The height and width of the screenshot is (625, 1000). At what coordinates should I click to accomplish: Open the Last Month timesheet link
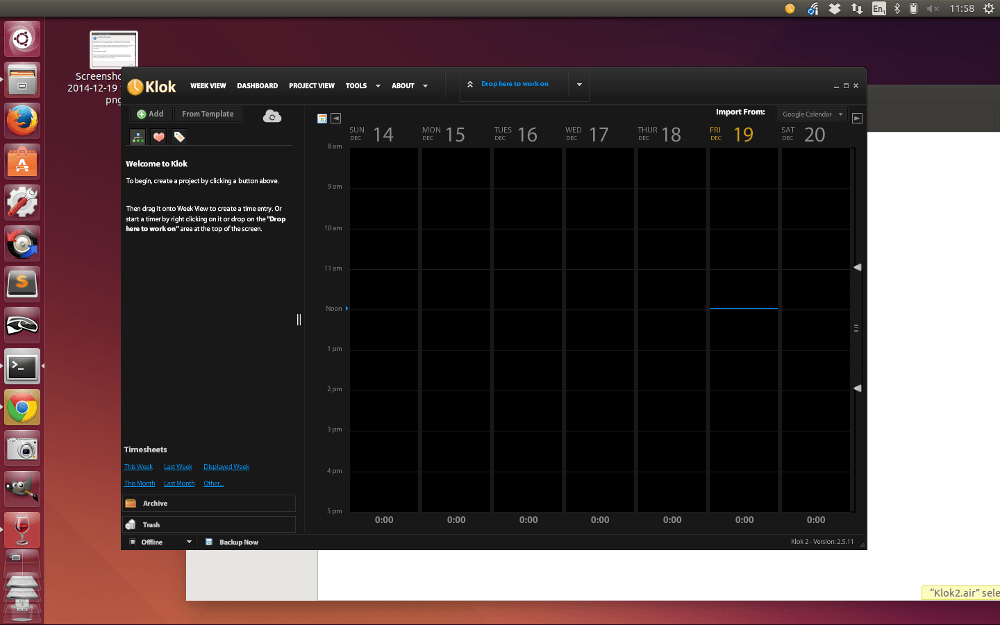[179, 483]
